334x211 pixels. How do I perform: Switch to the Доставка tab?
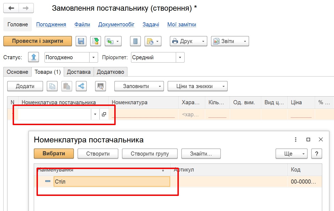pyautogui.click(x=79, y=72)
